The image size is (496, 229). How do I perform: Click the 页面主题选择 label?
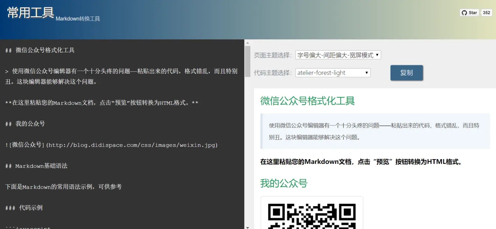tap(273, 55)
